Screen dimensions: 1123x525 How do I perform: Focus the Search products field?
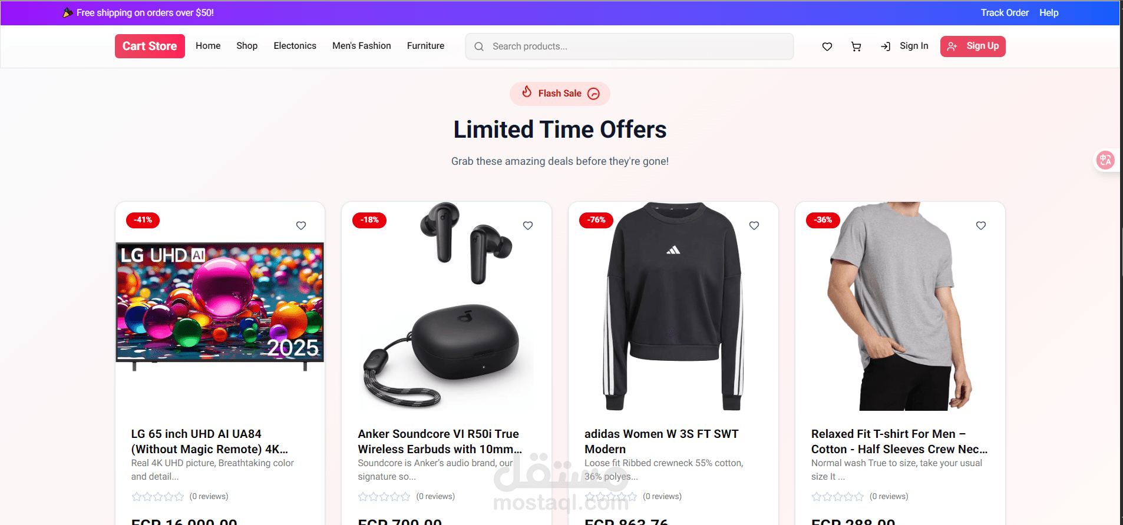click(629, 46)
